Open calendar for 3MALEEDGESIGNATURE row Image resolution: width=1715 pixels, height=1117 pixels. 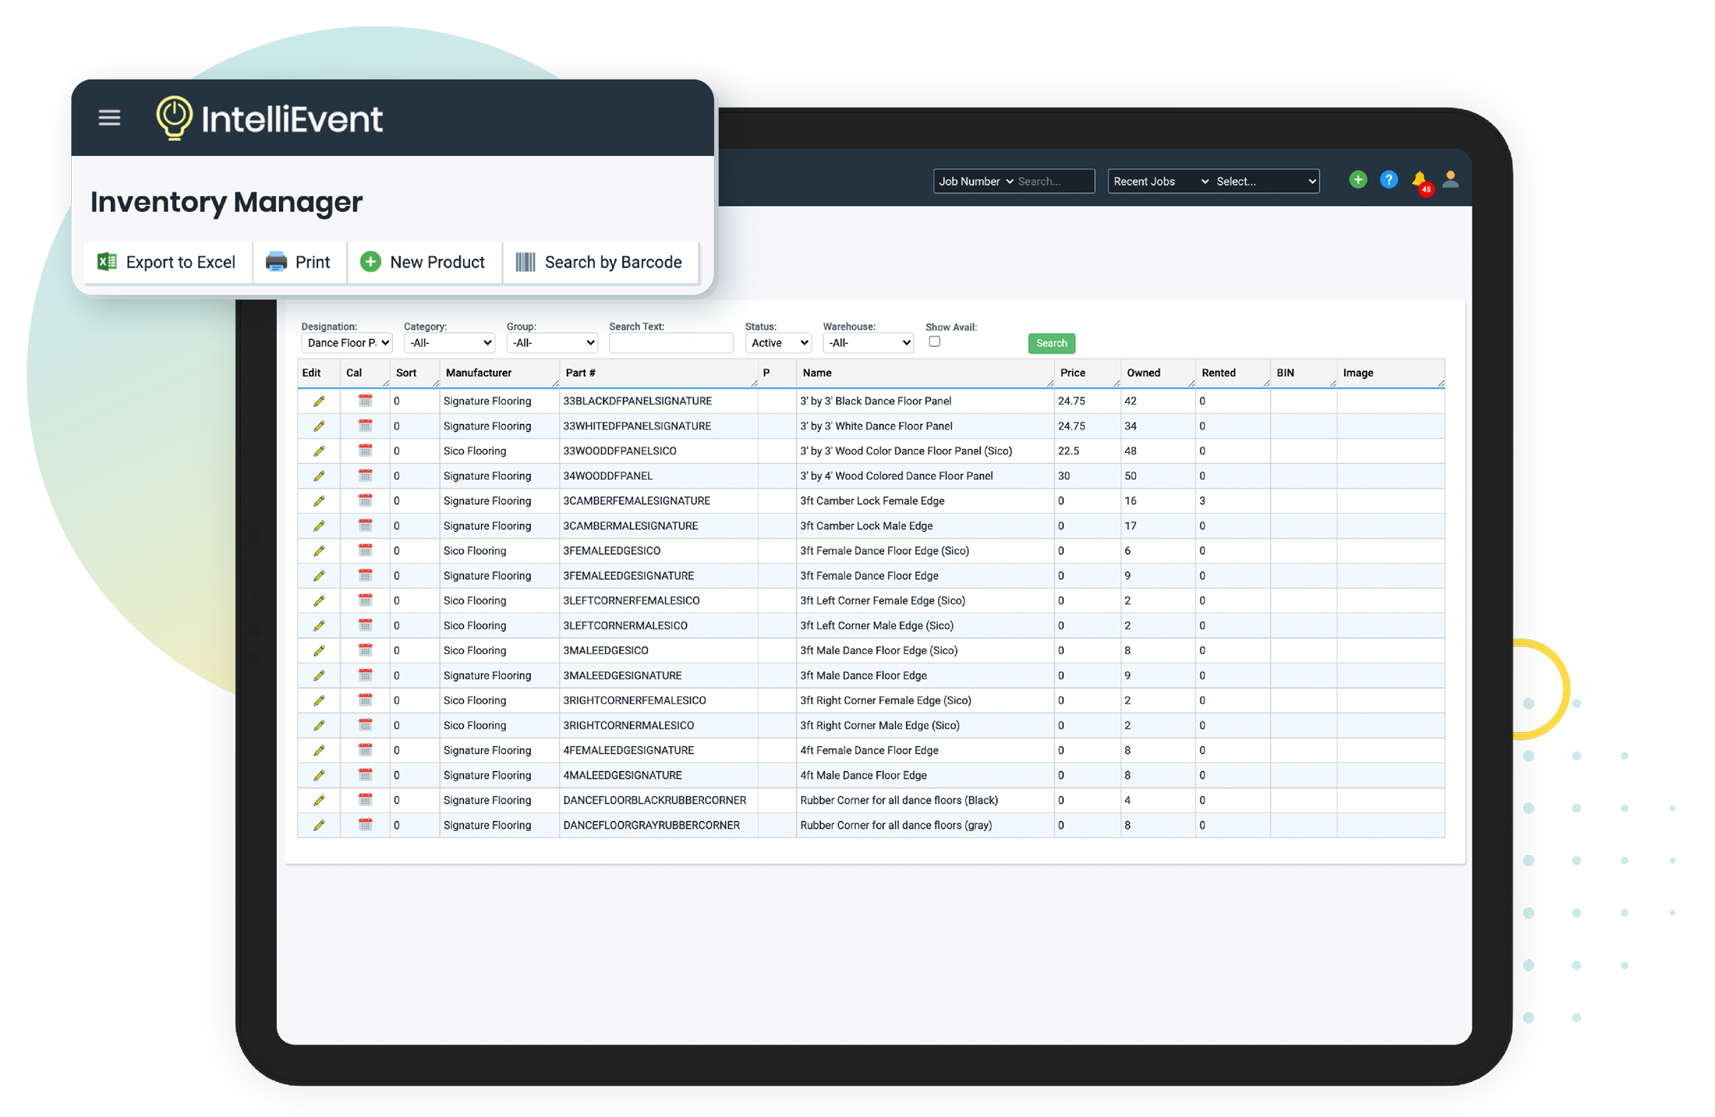click(365, 675)
